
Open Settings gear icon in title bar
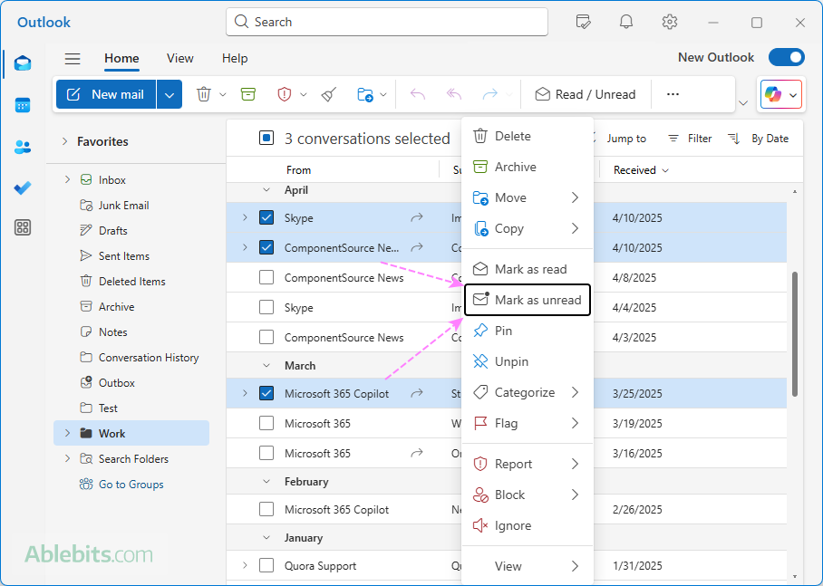670,22
